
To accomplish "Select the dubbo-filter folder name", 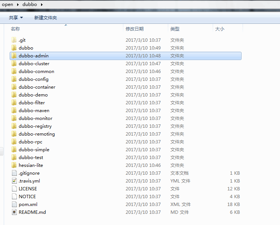I will [32, 103].
